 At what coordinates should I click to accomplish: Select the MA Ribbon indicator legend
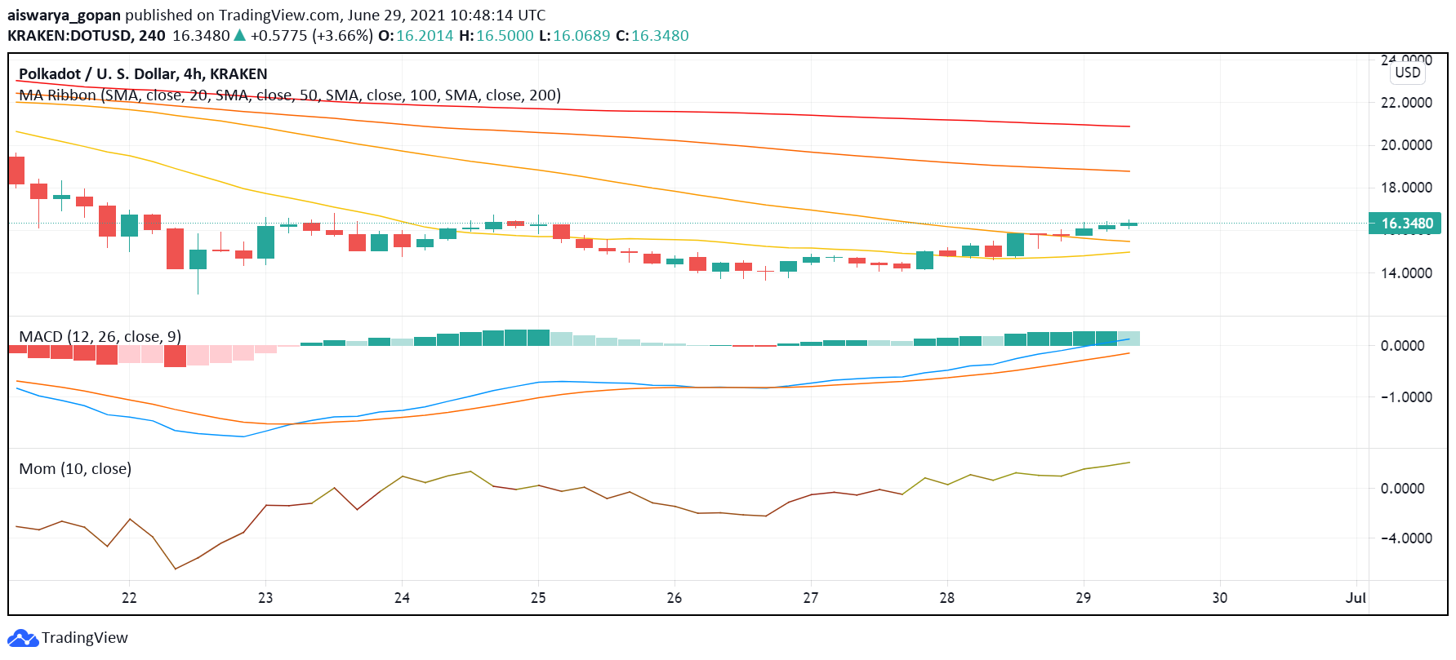tap(290, 95)
